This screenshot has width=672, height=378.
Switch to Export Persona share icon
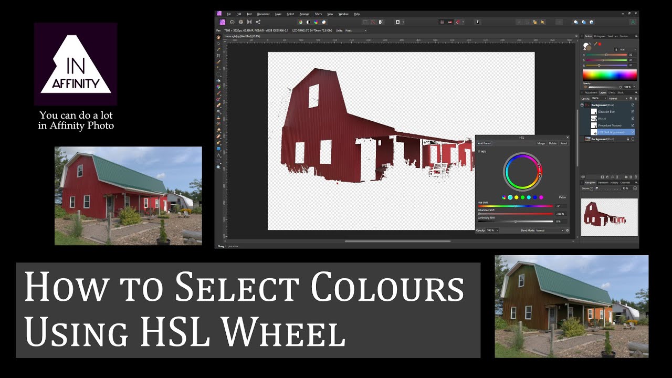pos(258,22)
